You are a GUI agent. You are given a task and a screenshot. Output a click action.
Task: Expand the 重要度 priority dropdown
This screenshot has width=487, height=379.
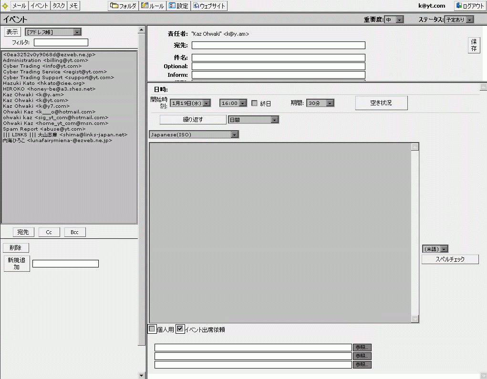click(394, 20)
